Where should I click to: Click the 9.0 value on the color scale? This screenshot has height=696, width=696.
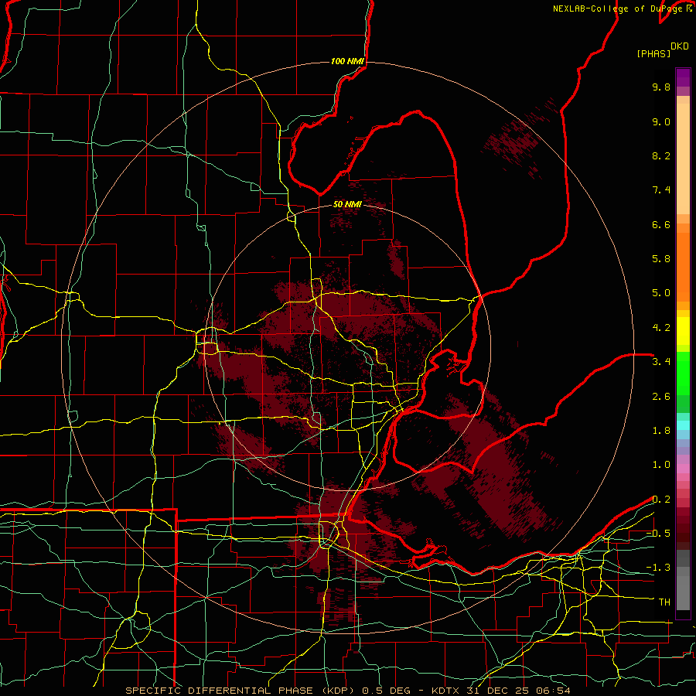(661, 121)
